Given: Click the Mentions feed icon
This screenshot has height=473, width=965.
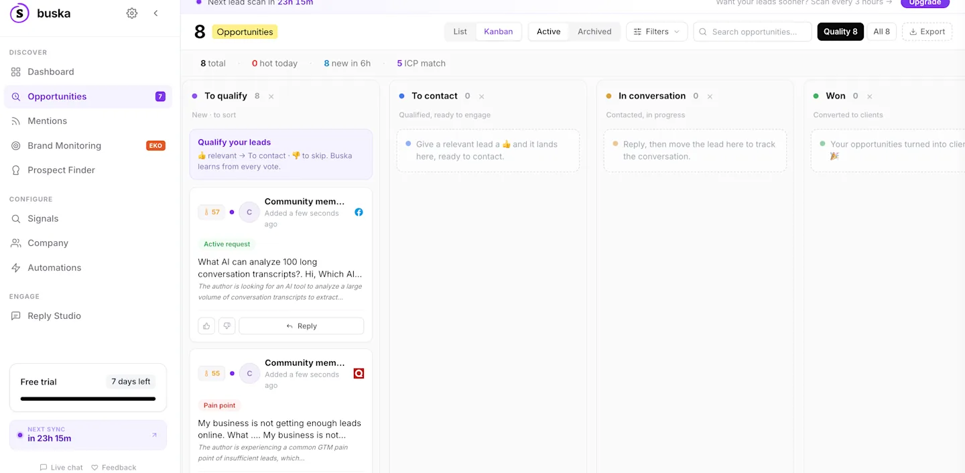Looking at the screenshot, I should [x=16, y=121].
